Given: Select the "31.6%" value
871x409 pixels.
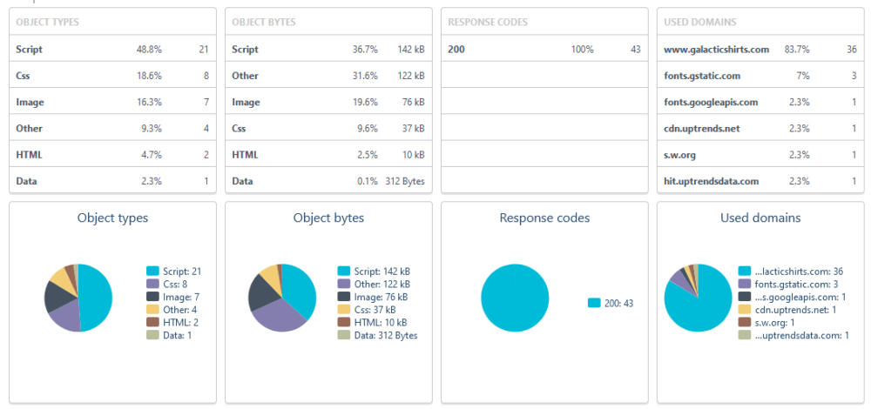Looking at the screenshot, I should [365, 76].
